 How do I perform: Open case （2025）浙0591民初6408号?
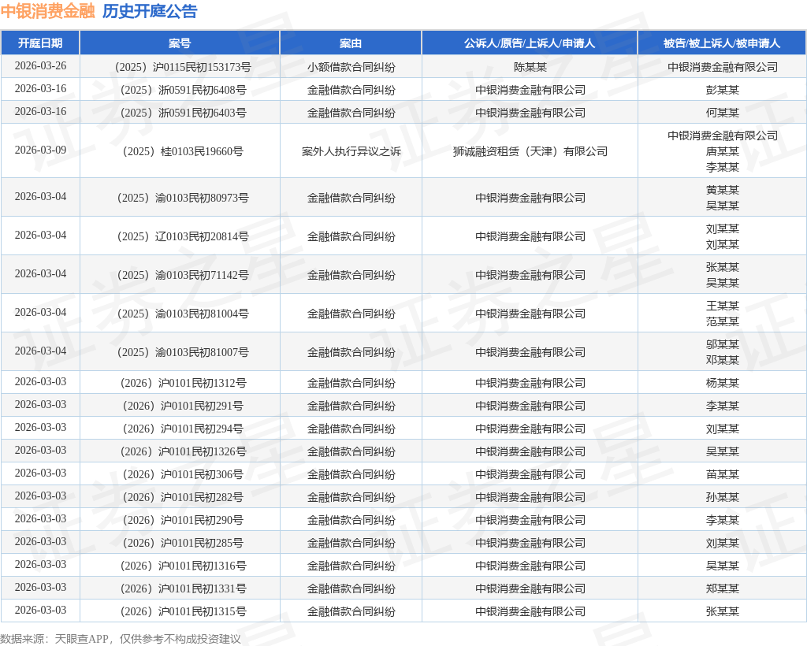[x=180, y=90]
